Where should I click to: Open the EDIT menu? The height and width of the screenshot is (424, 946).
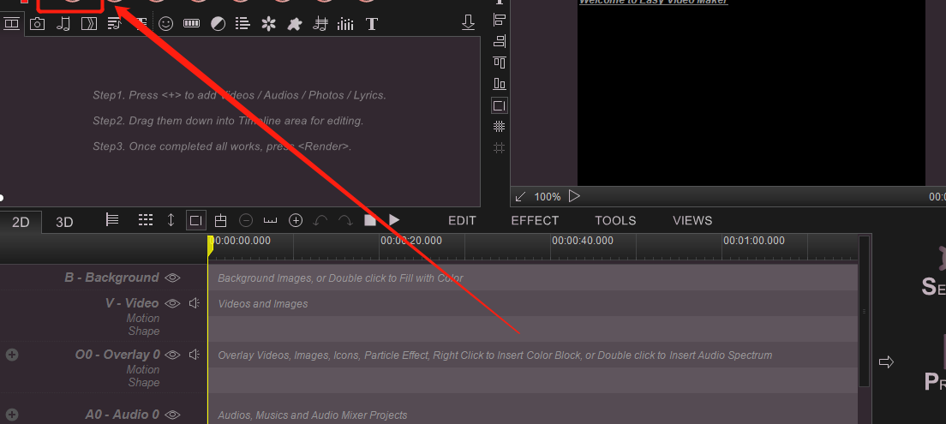coord(462,221)
